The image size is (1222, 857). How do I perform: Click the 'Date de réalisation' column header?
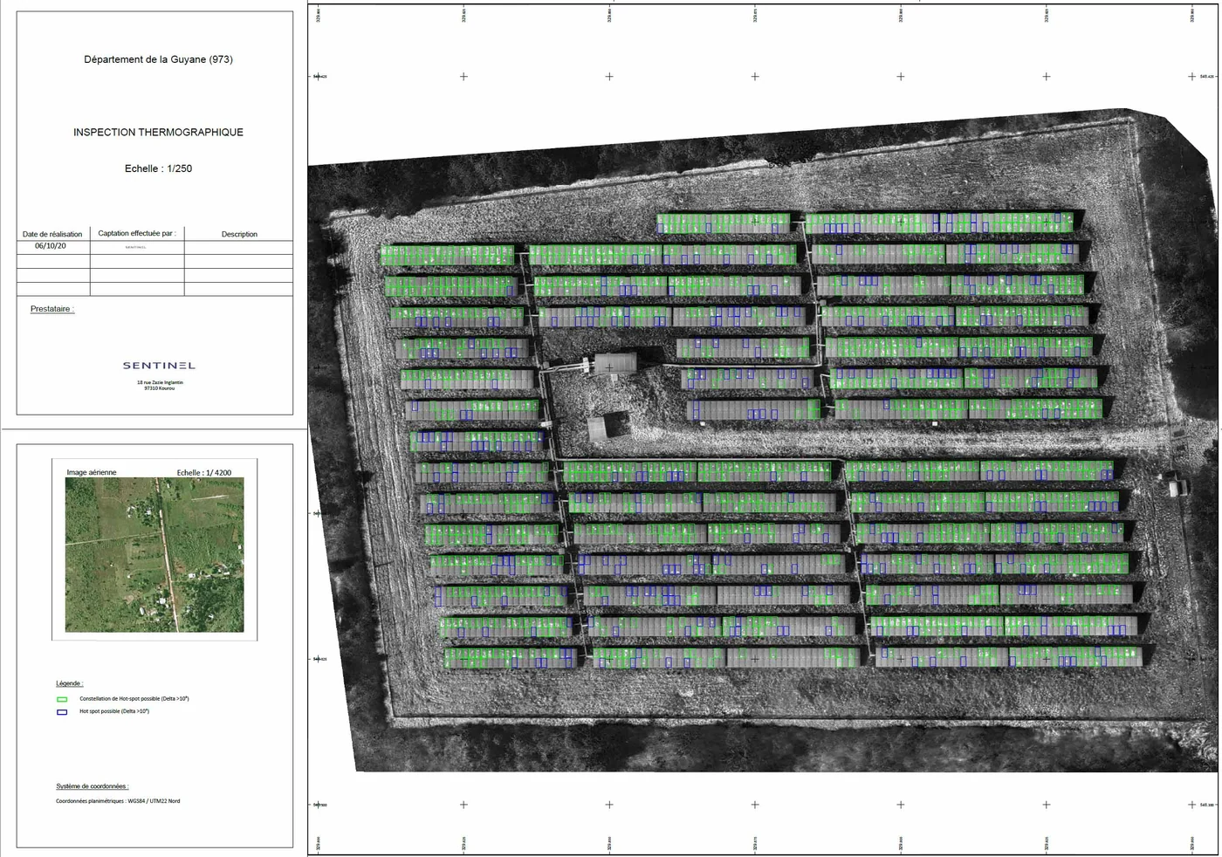(52, 234)
